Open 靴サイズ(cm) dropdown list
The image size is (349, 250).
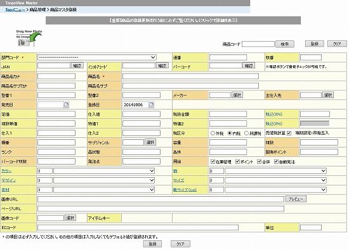click(276, 190)
